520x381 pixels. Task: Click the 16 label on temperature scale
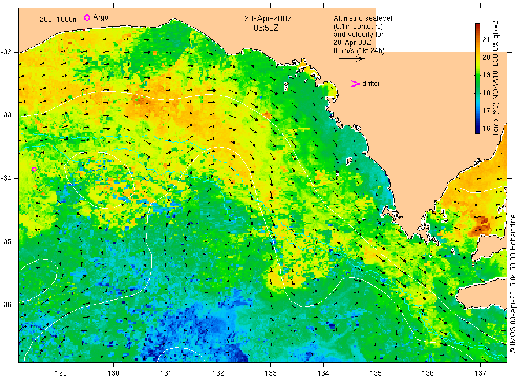pos(486,128)
